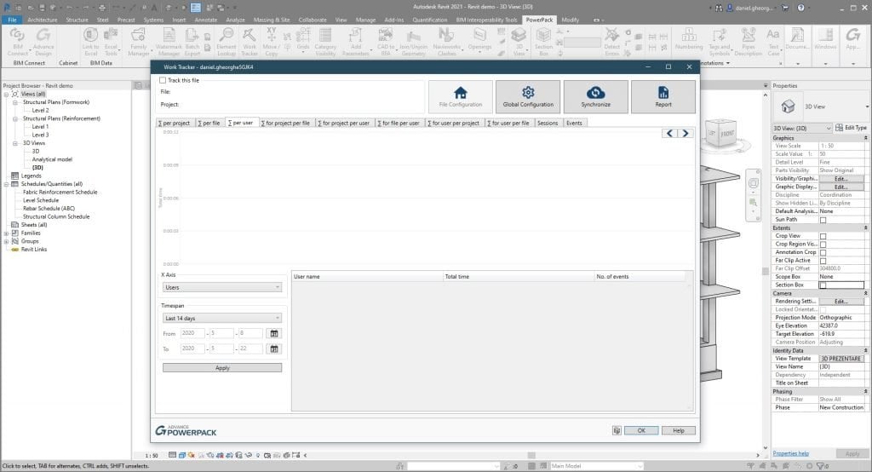Run the Detect Errors tool
Image resolution: width=872 pixels, height=472 pixels.
pos(611,42)
